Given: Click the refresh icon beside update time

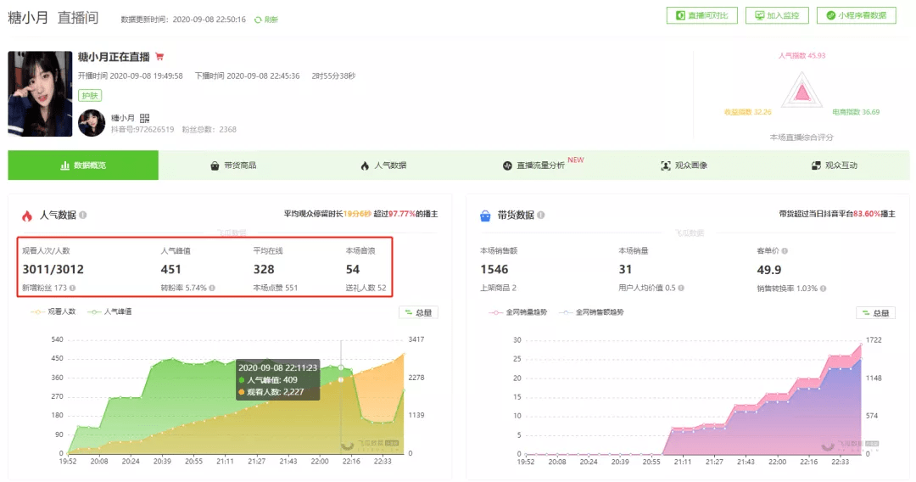Looking at the screenshot, I should tap(258, 20).
